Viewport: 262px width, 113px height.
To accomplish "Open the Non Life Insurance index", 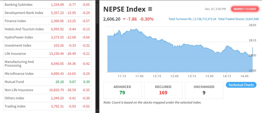I will [19, 90].
